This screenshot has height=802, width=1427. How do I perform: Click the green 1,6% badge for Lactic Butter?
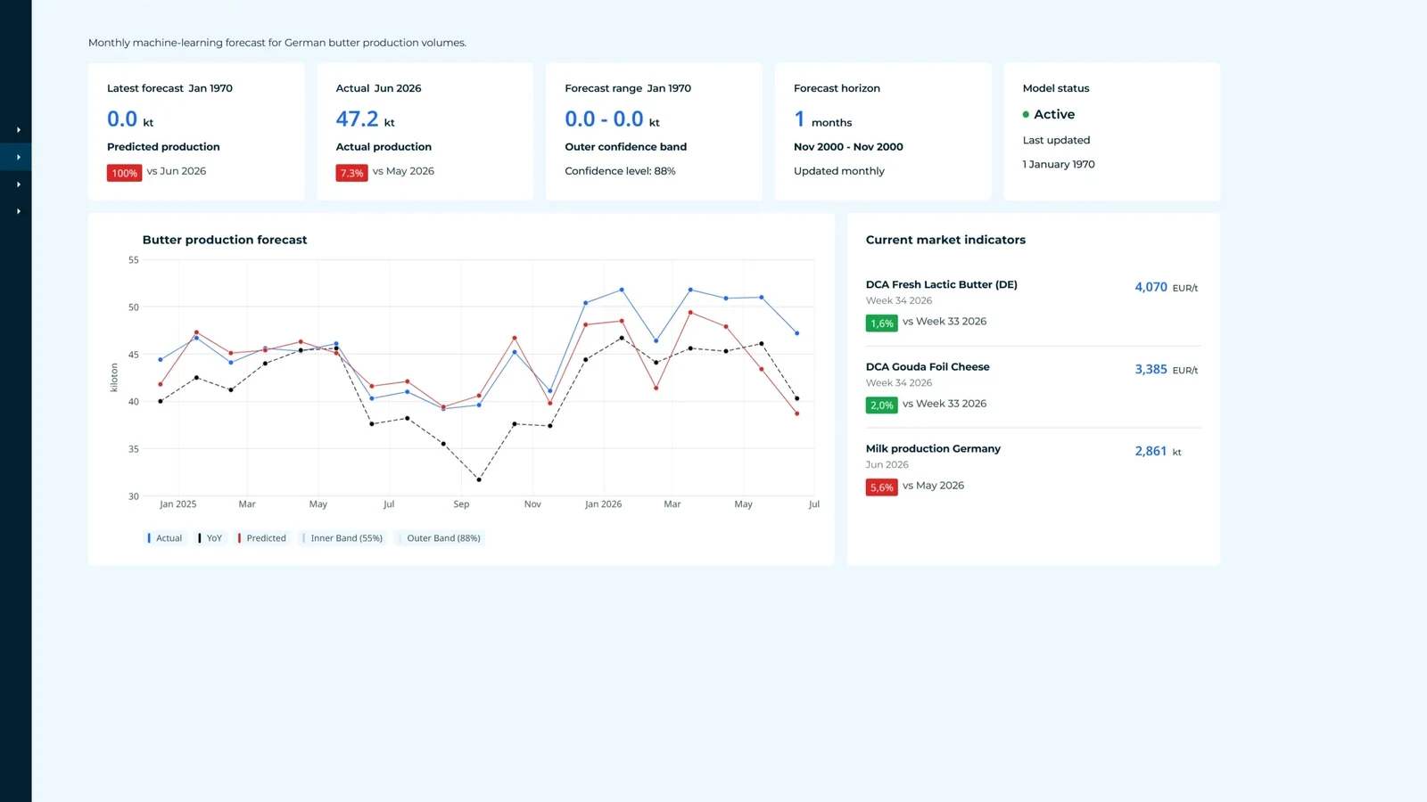(x=881, y=323)
